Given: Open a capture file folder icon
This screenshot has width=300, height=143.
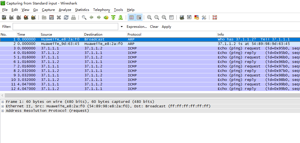Looking at the screenshot, I should click(x=44, y=18).
